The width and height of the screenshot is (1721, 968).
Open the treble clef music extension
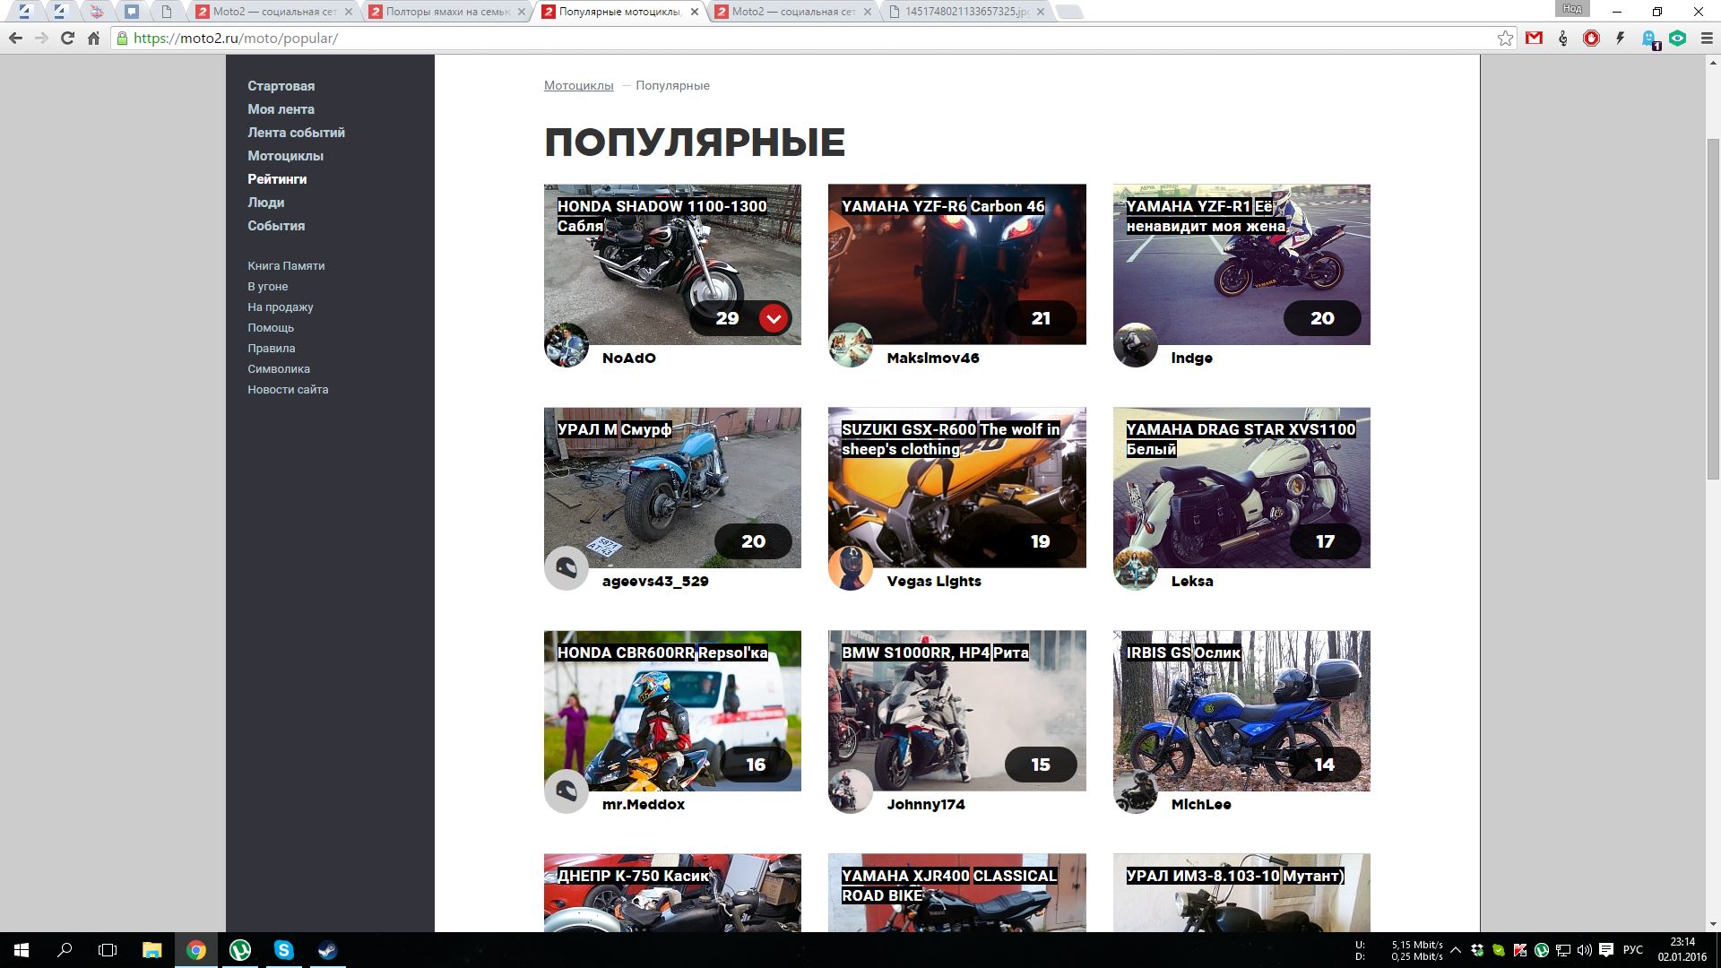[x=1563, y=39]
